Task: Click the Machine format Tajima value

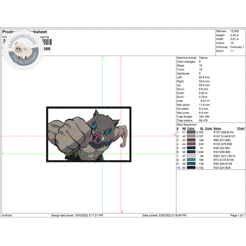Action: coord(203,58)
